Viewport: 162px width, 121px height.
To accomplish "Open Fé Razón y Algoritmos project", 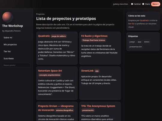I will tap(94, 36).
